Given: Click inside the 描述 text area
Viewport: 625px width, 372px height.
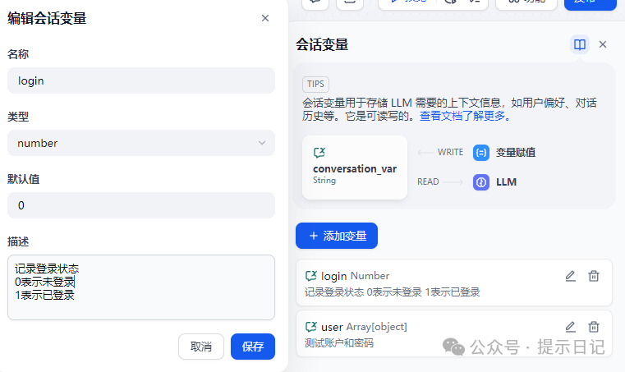Looking at the screenshot, I should (x=141, y=287).
